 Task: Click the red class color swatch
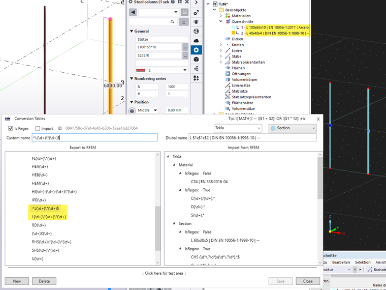pyautogui.click(x=141, y=70)
